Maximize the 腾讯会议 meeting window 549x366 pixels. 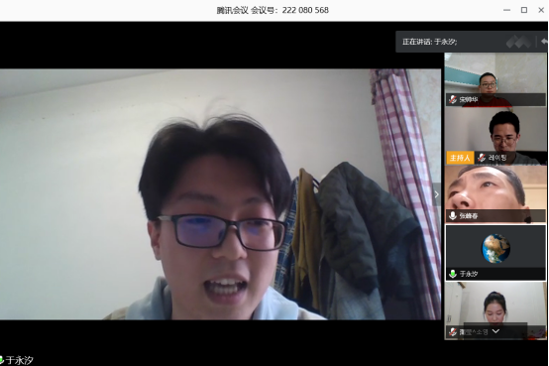pos(524,10)
